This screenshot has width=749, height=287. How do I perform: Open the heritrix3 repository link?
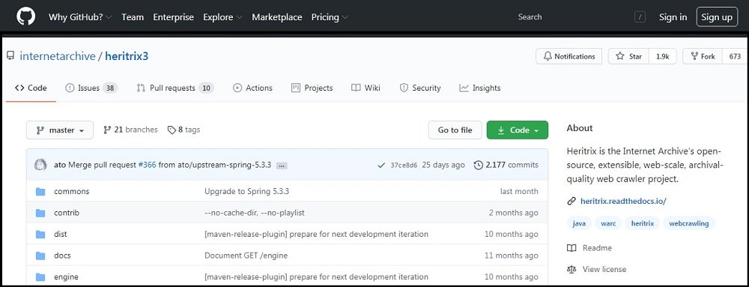(127, 56)
